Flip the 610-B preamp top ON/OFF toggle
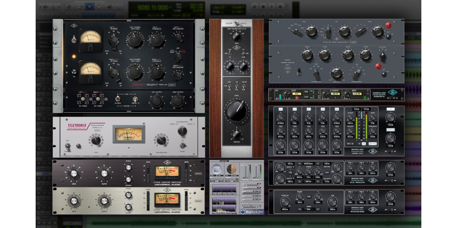 [236, 23]
